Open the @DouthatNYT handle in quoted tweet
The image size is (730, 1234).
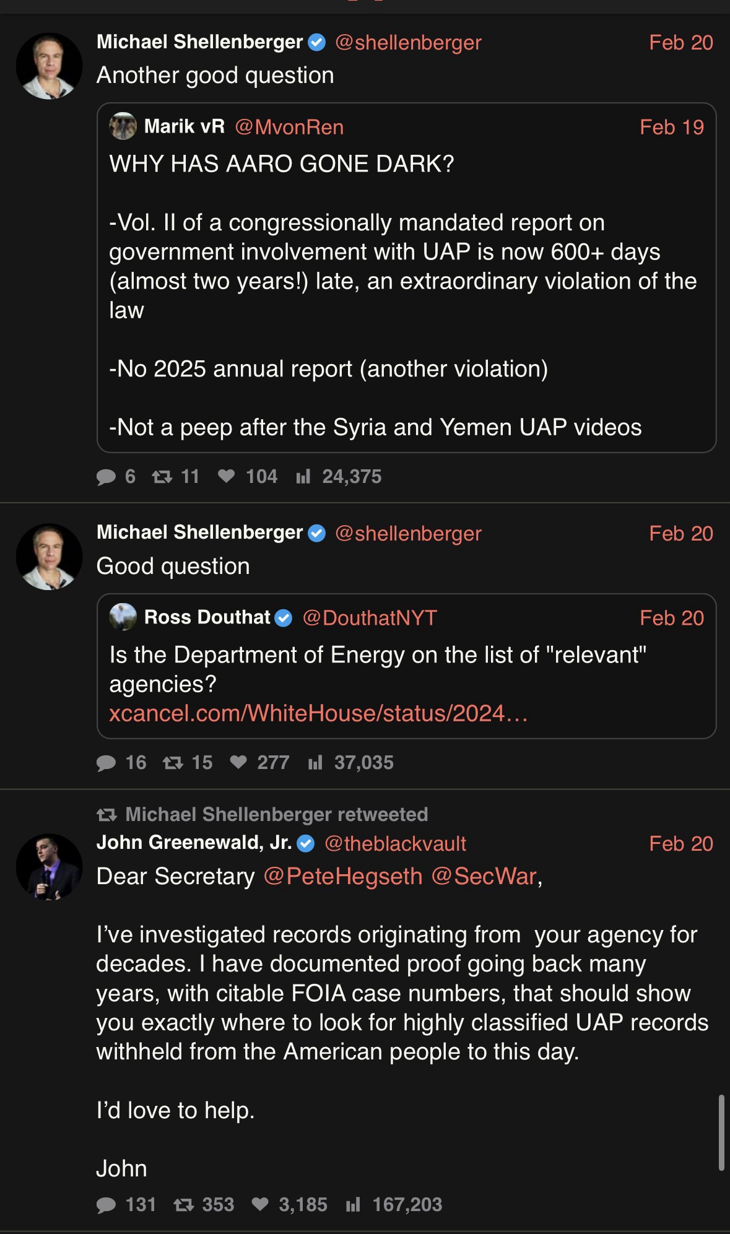(370, 618)
